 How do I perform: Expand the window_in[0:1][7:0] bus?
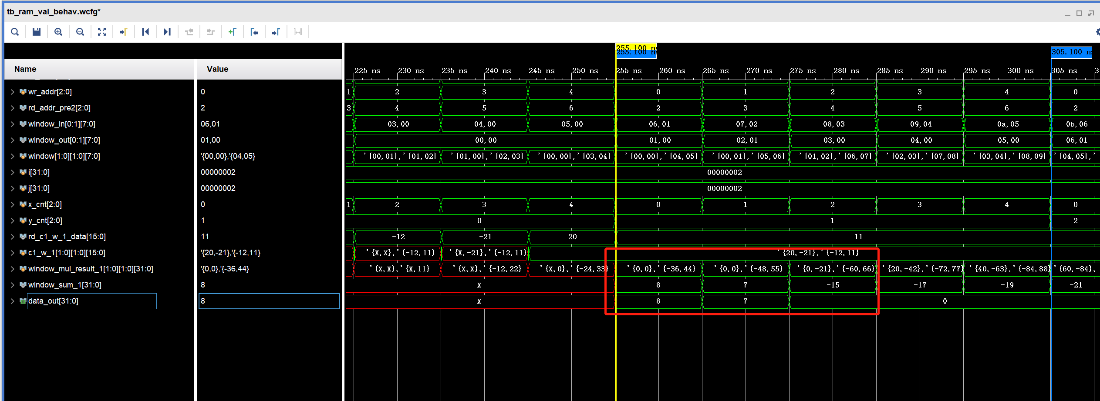point(12,124)
